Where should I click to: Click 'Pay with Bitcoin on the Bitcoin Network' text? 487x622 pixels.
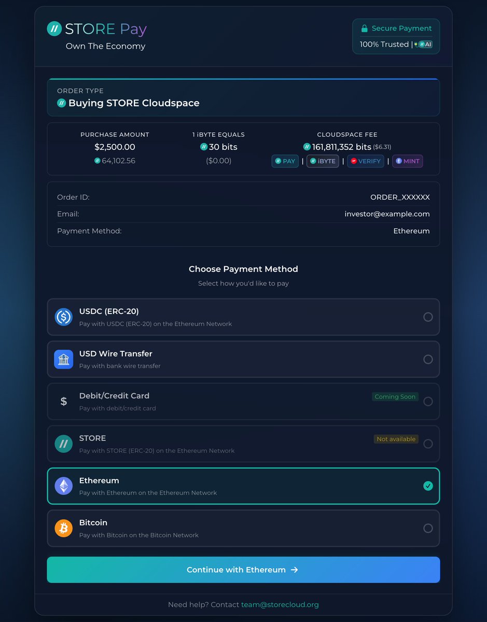point(139,535)
